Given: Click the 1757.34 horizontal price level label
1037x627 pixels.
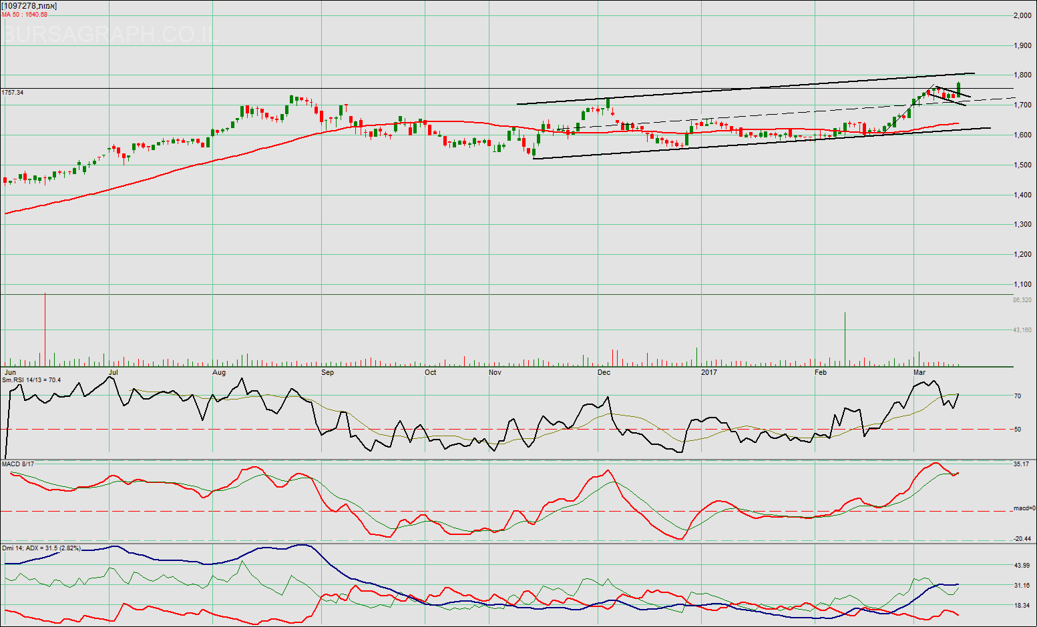Looking at the screenshot, I should coord(12,92).
